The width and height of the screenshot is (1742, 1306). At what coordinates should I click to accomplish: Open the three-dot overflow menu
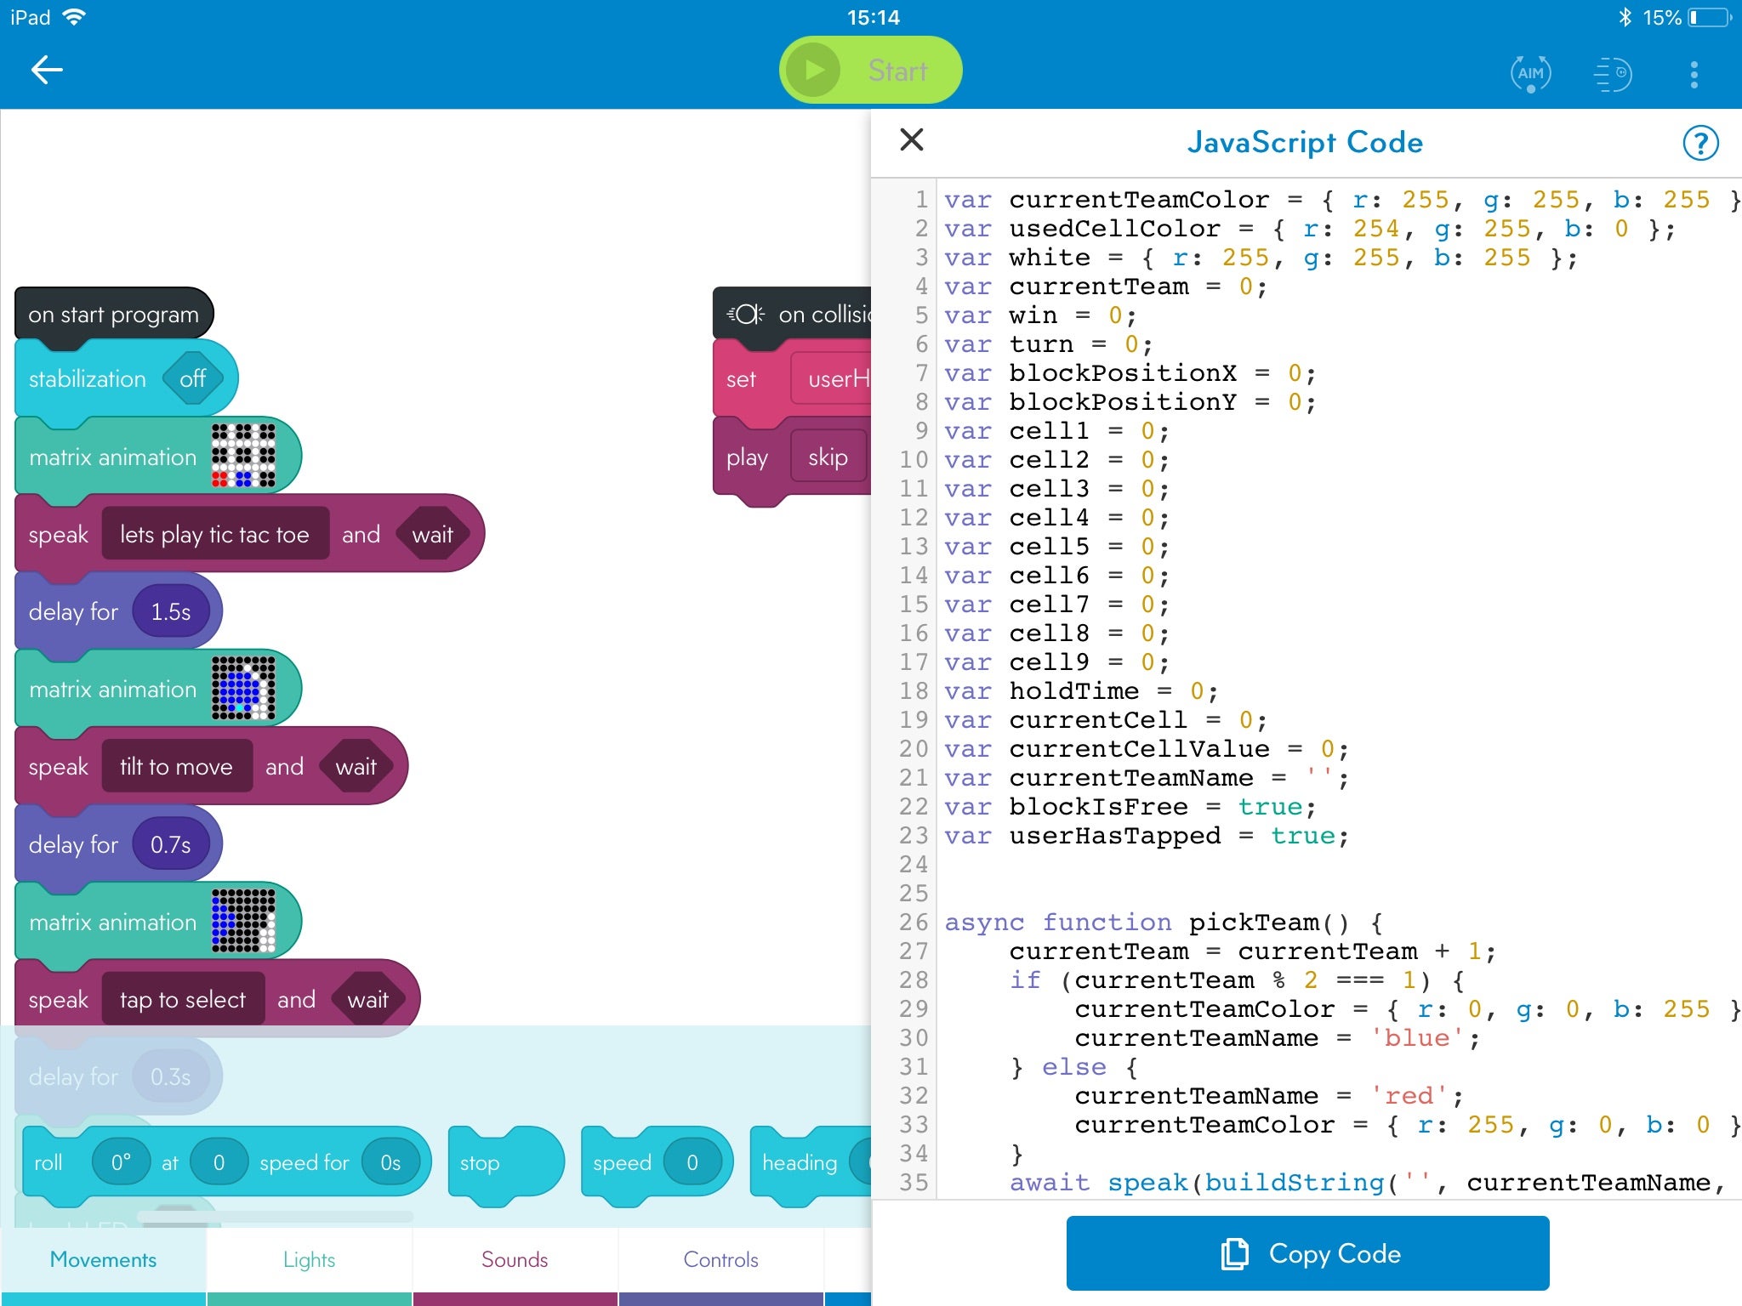pos(1694,74)
